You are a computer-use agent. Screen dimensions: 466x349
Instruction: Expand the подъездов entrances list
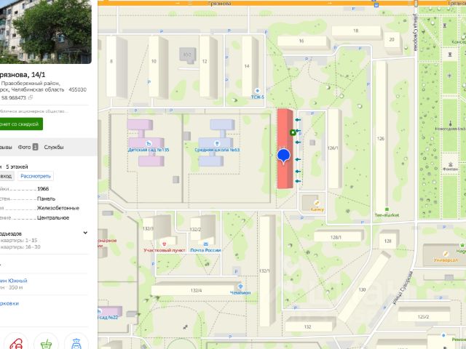coord(85,233)
